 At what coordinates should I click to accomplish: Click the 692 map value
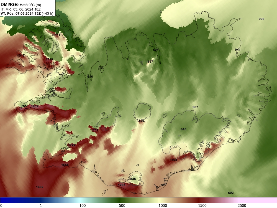231,193
